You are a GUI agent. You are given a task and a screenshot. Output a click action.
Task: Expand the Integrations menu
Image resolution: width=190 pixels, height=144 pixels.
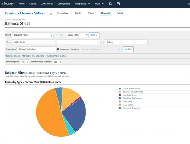82,4
